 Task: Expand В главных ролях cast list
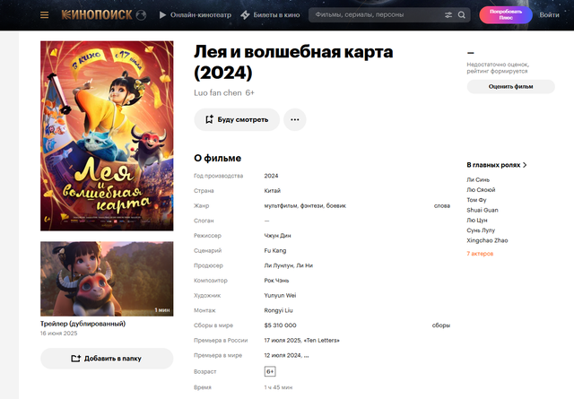[x=497, y=165]
